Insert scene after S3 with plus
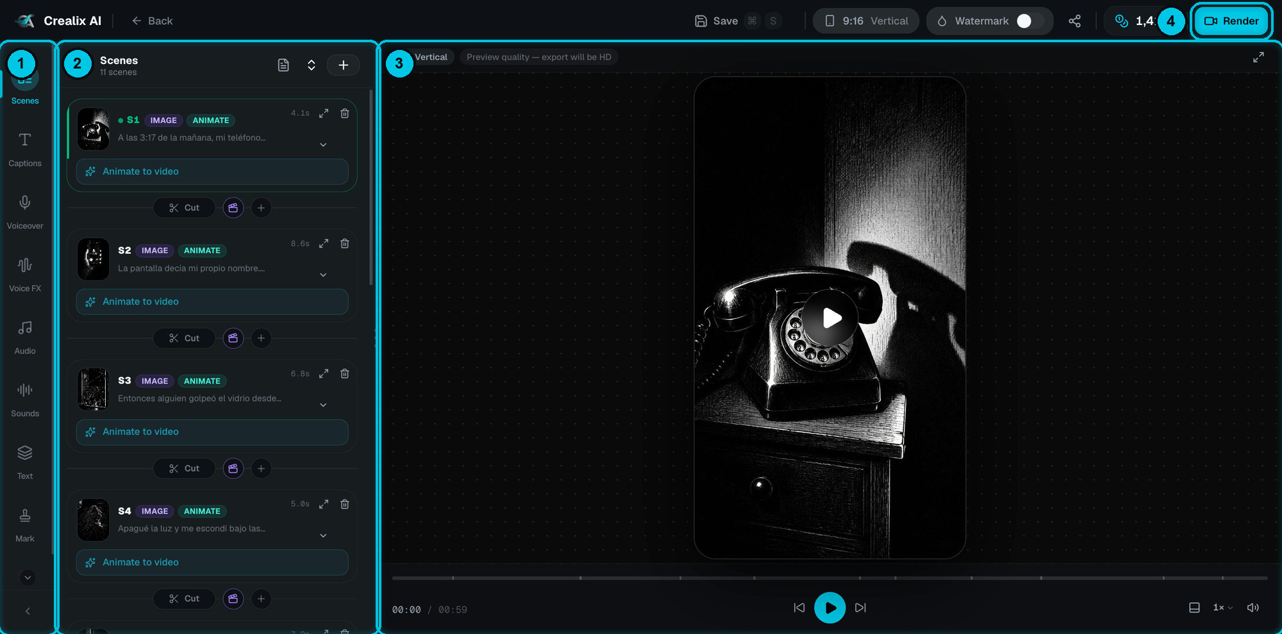The height and width of the screenshot is (634, 1282). [x=261, y=468]
